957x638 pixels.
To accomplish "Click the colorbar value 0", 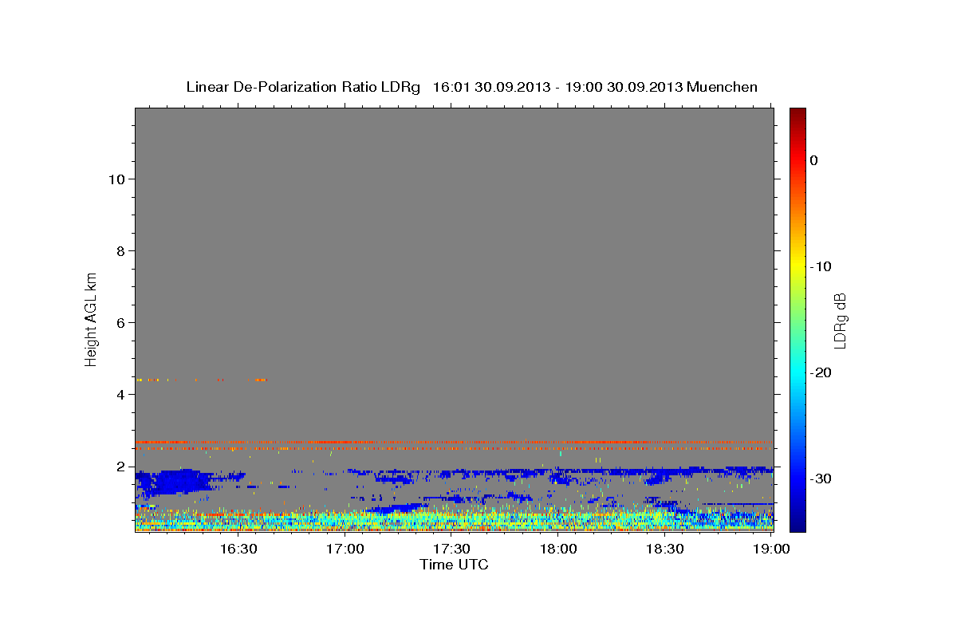I will [813, 160].
